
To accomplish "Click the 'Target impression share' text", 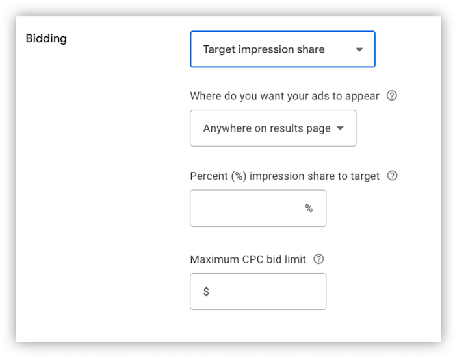I will [263, 49].
